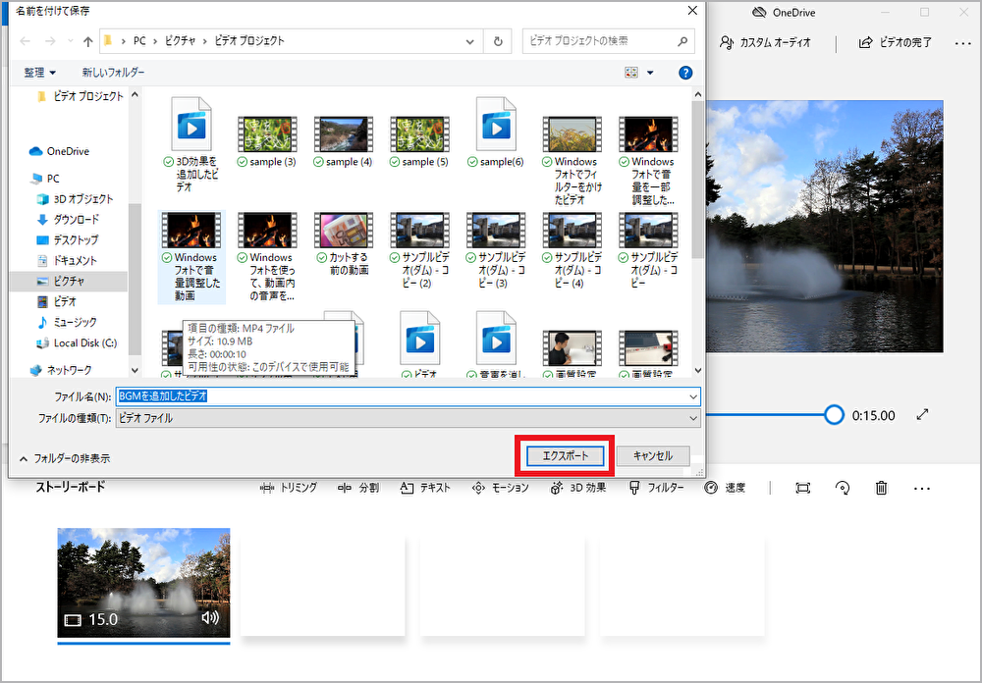Delete the clip using the trash icon
Screen dimensions: 982x683
pos(881,488)
